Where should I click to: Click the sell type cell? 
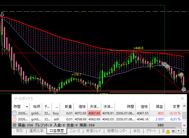tap(56, 119)
